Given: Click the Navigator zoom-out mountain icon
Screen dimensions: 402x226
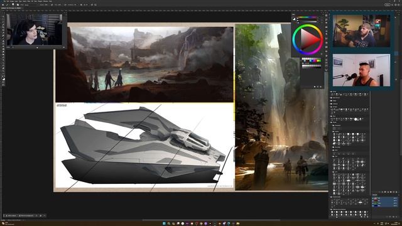Looking at the screenshot, I should click(x=13, y=48).
